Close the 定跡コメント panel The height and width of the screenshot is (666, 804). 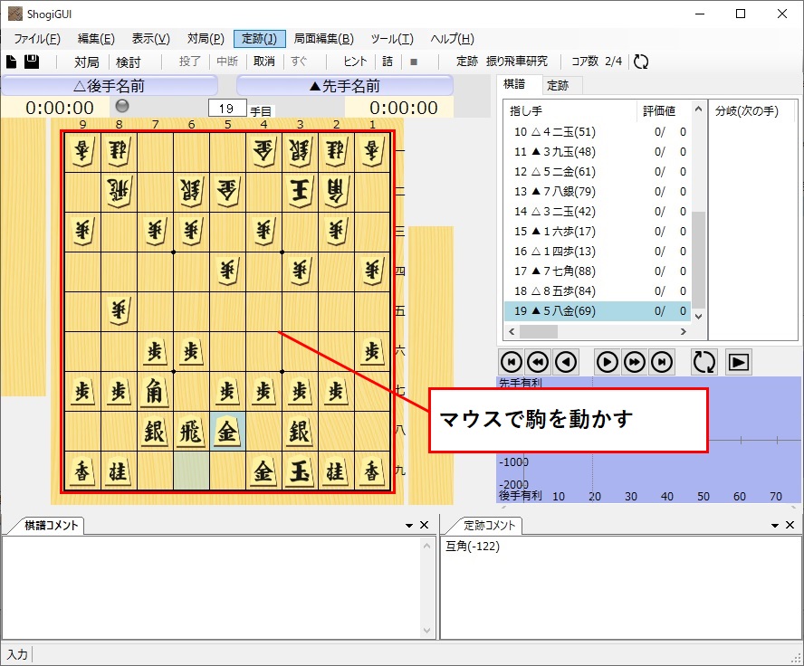coord(790,525)
